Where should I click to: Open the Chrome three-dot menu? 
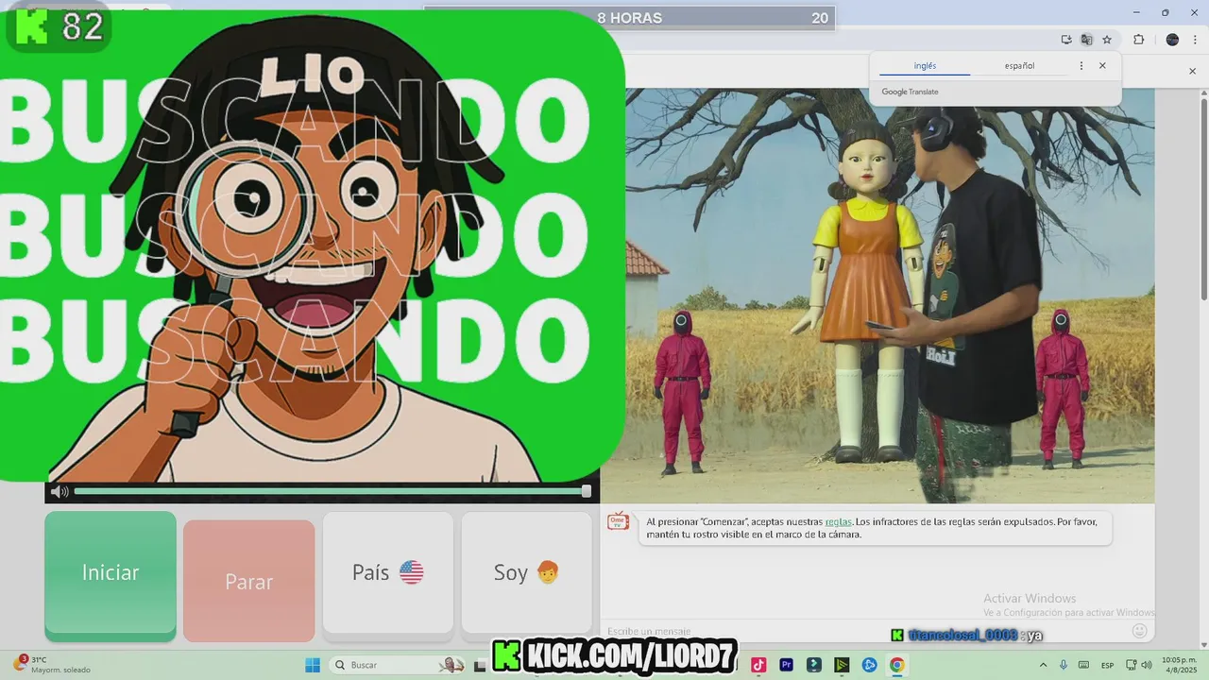click(1196, 40)
